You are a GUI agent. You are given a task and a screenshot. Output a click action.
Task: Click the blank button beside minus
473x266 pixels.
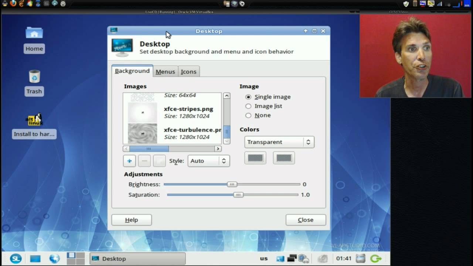[159, 161]
